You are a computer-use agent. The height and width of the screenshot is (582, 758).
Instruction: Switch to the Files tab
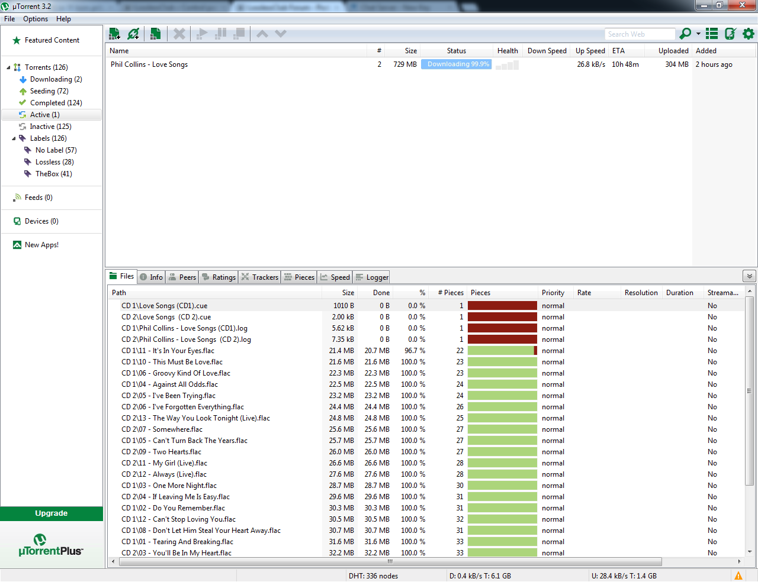[x=121, y=276]
